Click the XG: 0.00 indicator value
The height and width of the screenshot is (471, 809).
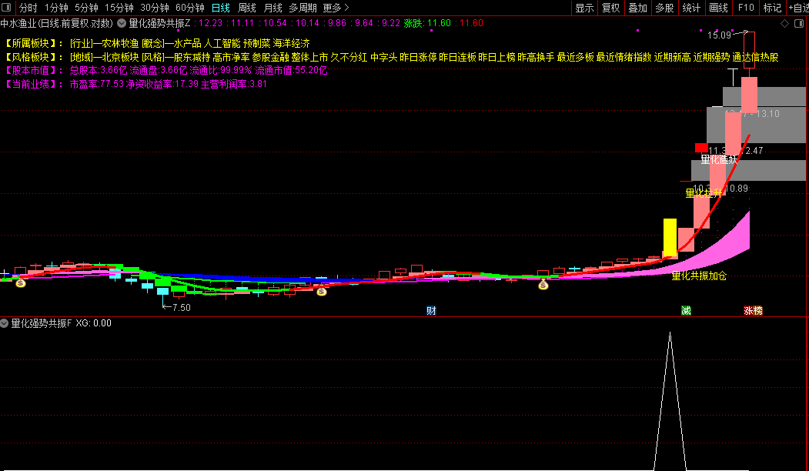tap(93, 323)
